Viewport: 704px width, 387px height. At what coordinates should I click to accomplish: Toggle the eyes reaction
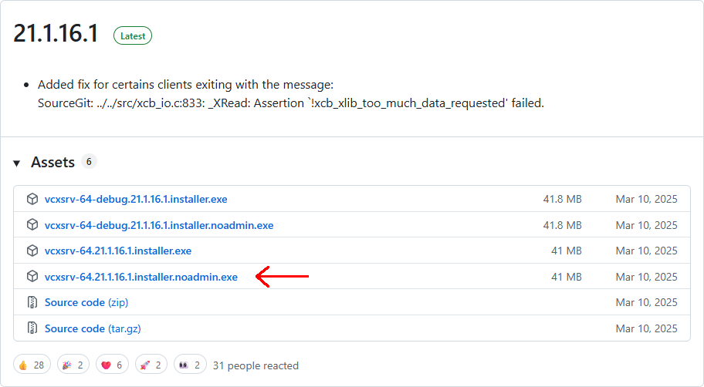(x=191, y=365)
